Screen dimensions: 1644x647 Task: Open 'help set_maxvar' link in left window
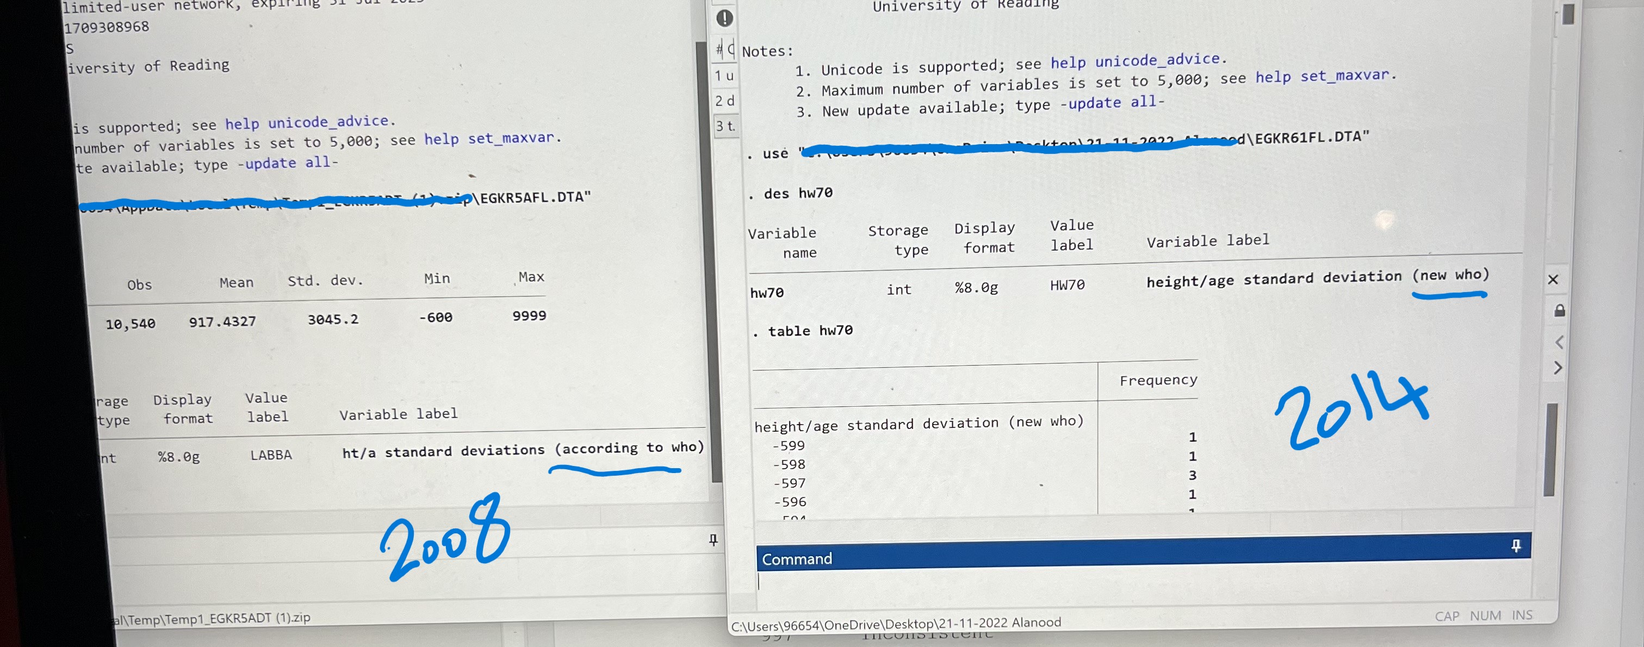(x=489, y=139)
